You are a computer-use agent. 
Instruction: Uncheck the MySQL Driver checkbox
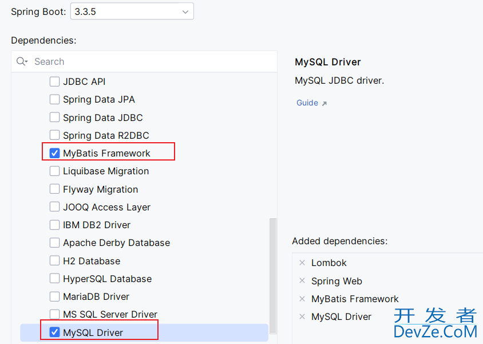(x=54, y=333)
